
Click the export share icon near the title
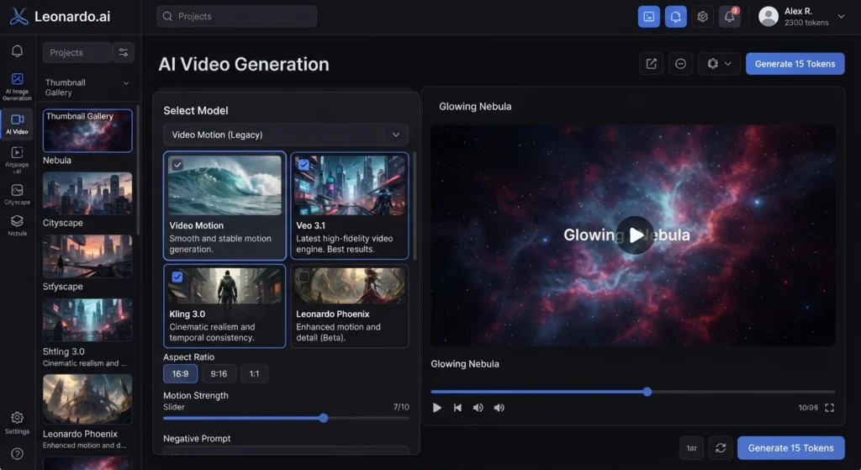point(652,64)
